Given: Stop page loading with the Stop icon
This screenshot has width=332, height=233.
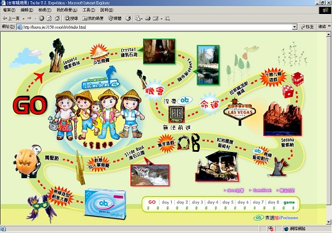Looking at the screenshot, I should 41,19.
